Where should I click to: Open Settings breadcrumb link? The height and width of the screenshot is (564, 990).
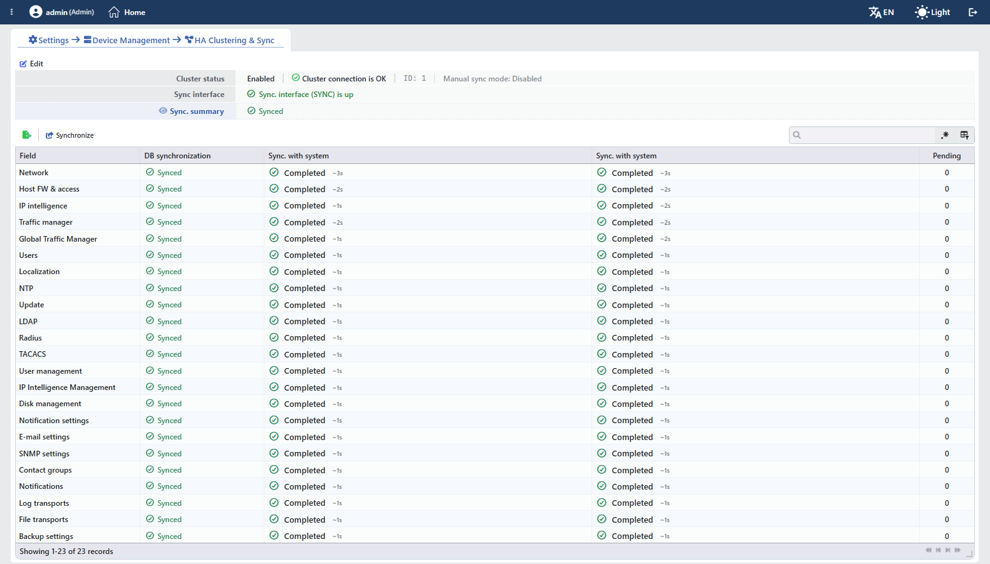[49, 40]
